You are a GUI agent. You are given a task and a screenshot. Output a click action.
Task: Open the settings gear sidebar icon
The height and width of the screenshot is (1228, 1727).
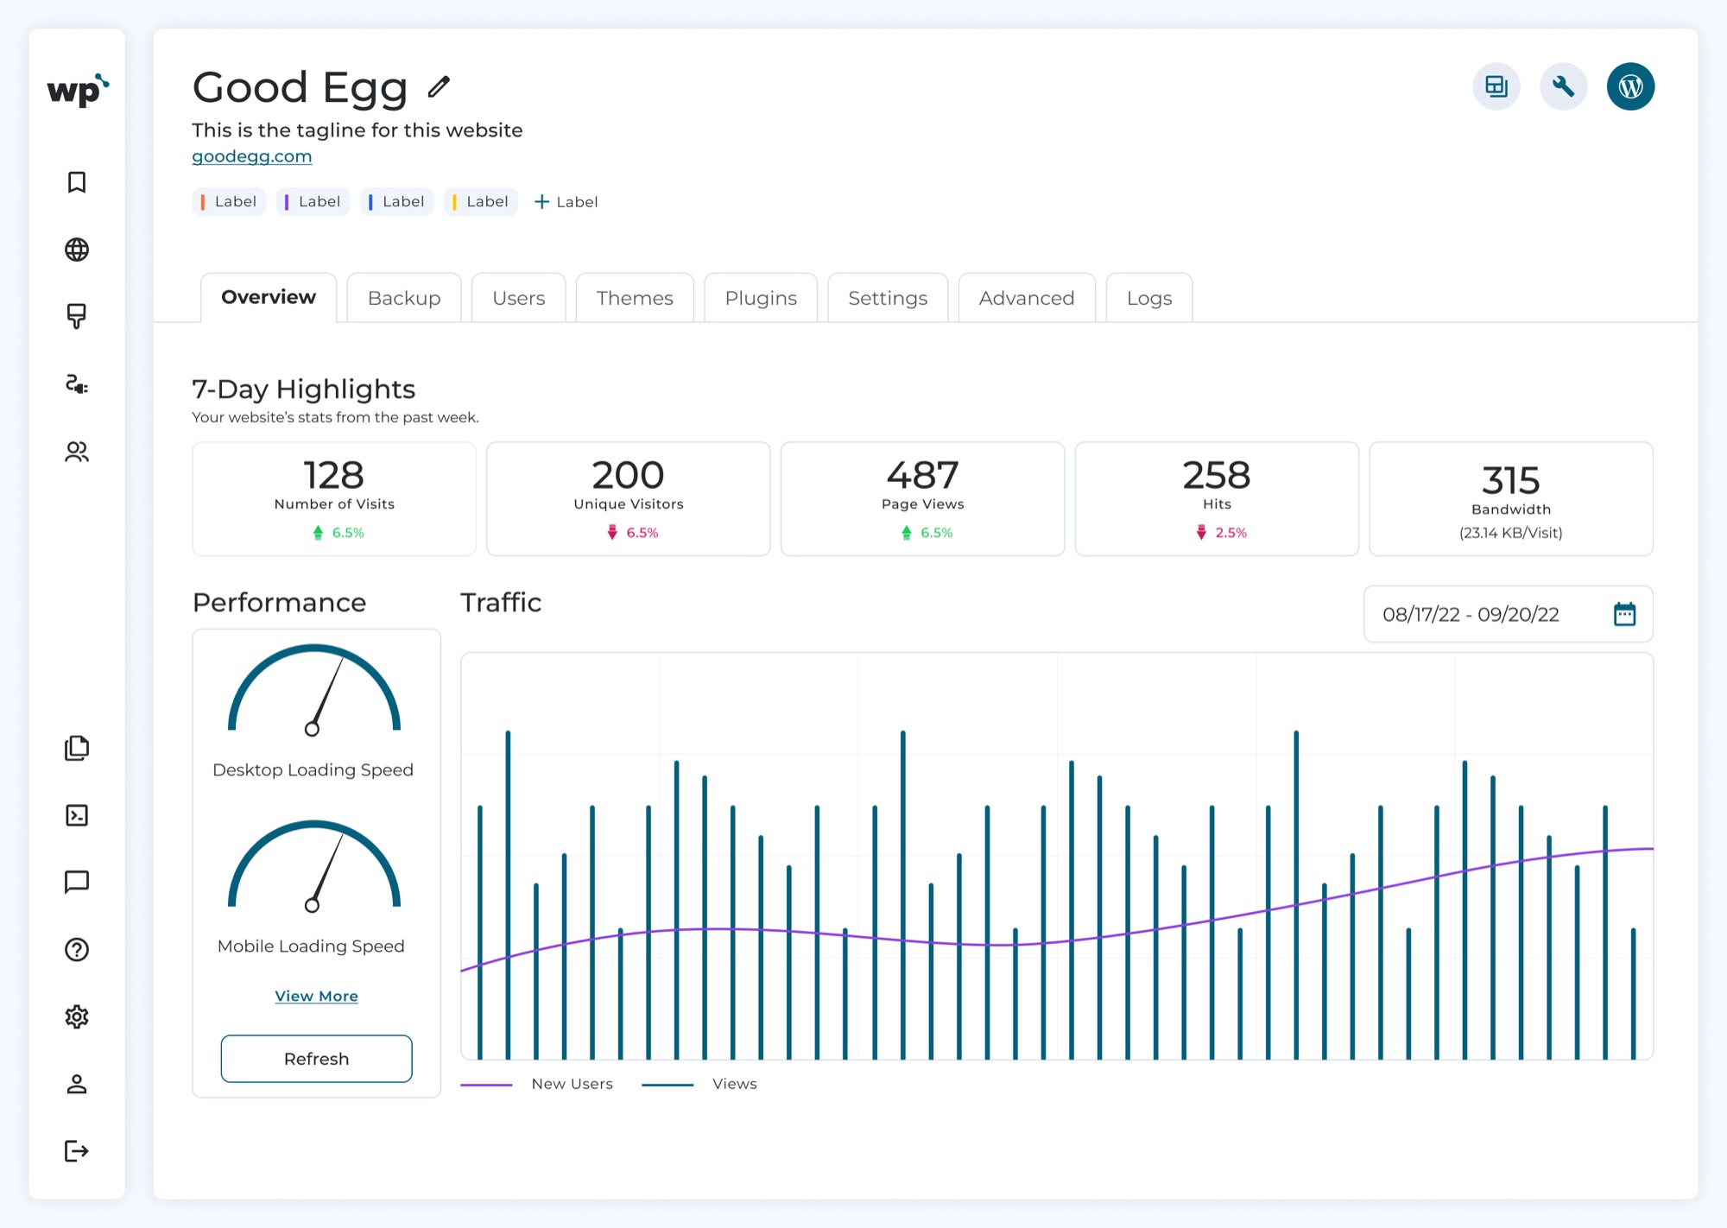pos(77,1016)
